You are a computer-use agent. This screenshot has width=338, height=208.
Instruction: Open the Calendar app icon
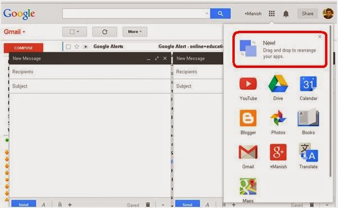308,84
